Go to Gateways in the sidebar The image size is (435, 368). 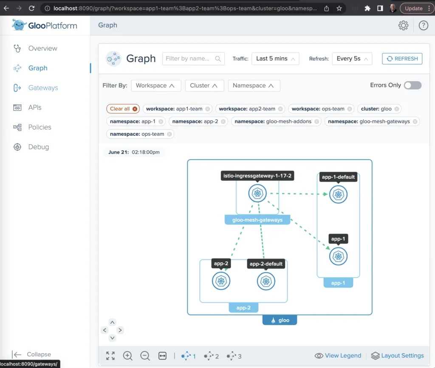[43, 88]
